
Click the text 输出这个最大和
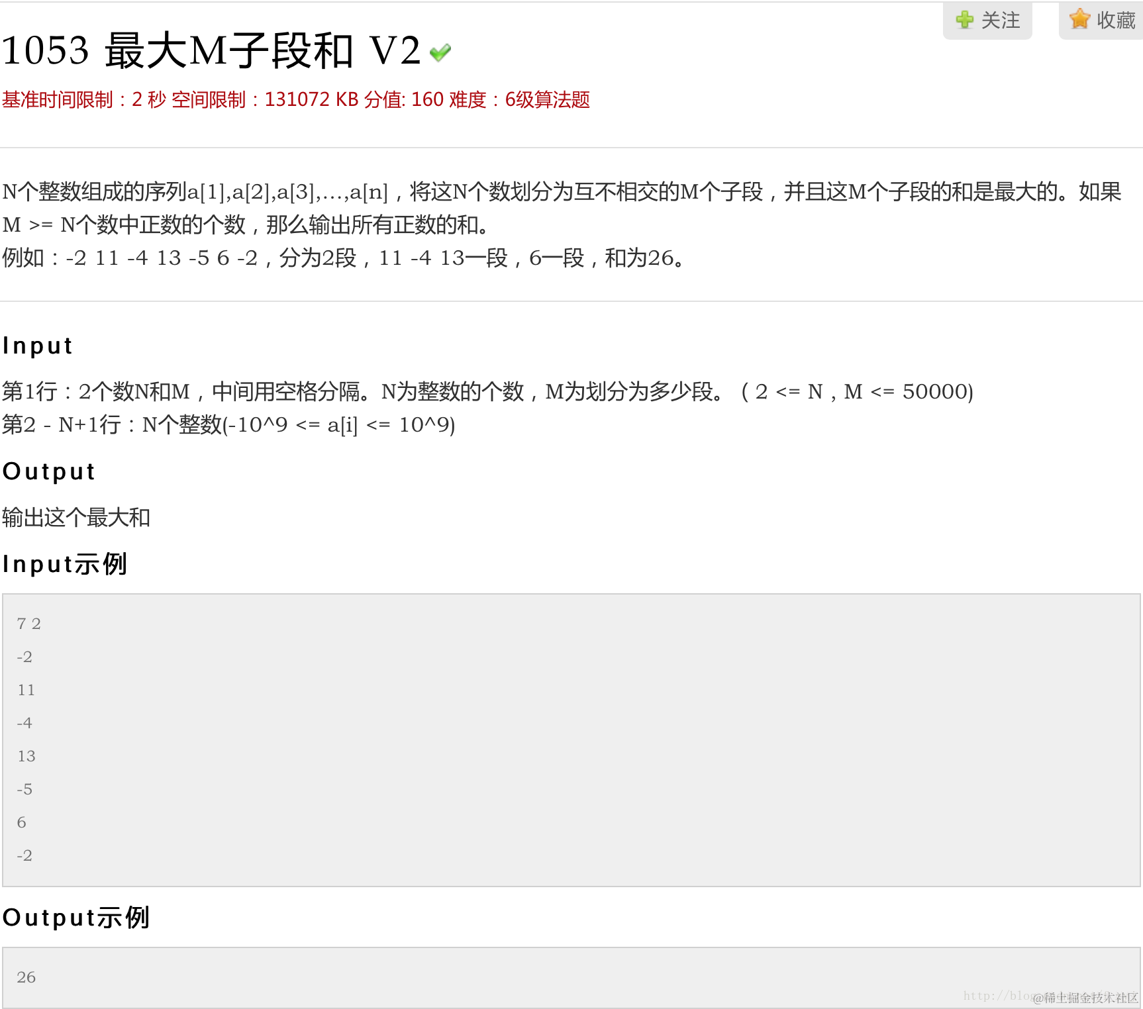point(76,518)
